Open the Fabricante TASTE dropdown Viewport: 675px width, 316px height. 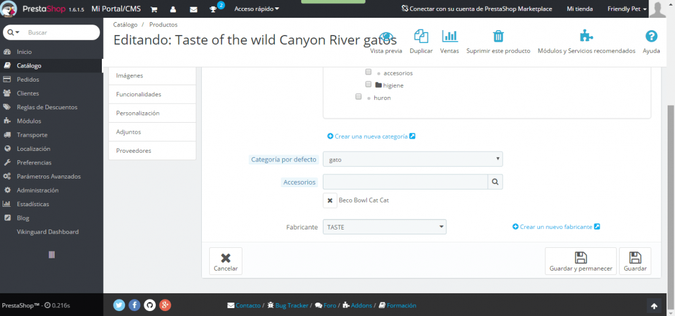pos(384,227)
